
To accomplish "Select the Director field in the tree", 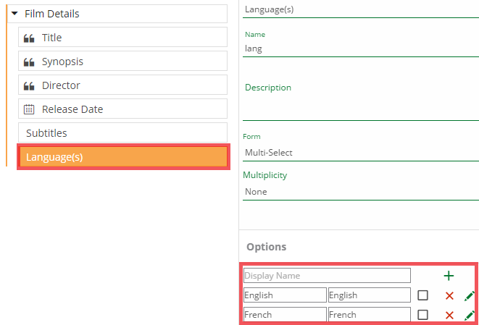I will 123,85.
